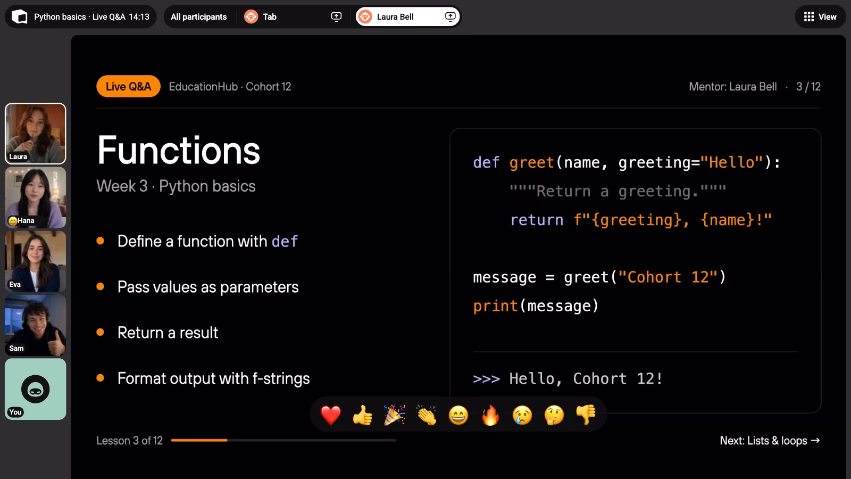Image resolution: width=851 pixels, height=479 pixels.
Task: Click the 'print(message)' code line
Action: pyautogui.click(x=536, y=306)
